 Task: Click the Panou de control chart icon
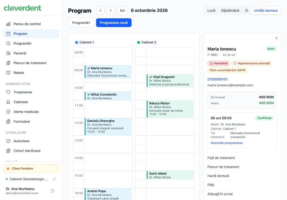[x=8, y=24]
